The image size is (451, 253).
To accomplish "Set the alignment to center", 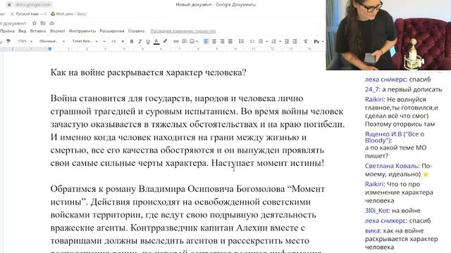I will (214, 41).
